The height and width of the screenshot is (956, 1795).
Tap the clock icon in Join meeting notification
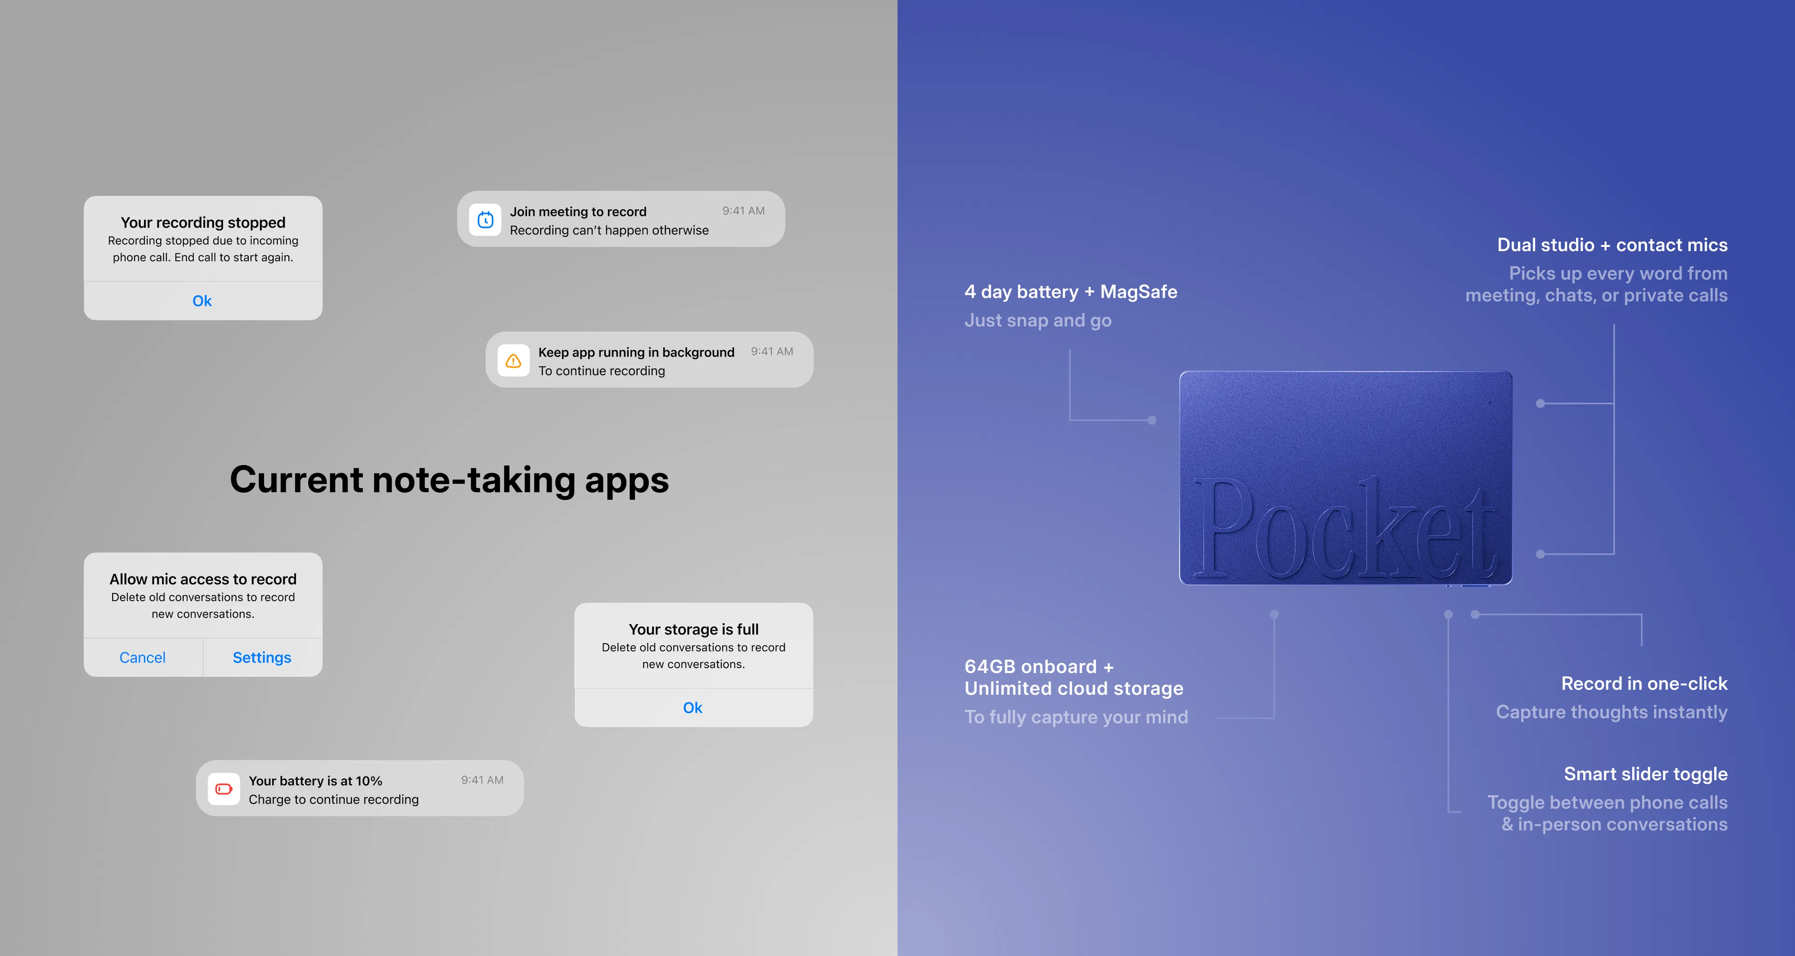coord(486,220)
